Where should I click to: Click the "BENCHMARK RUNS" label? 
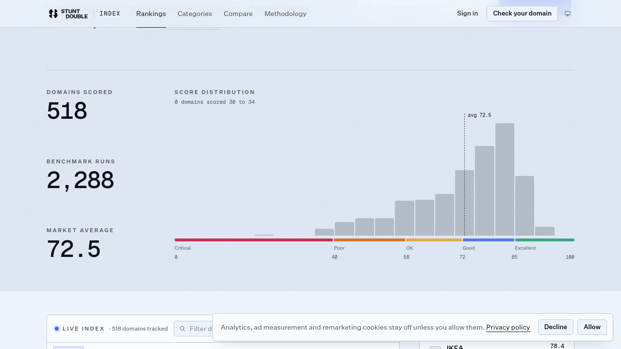click(81, 161)
